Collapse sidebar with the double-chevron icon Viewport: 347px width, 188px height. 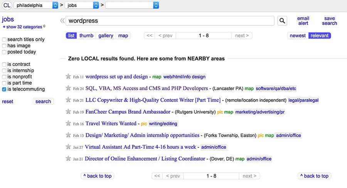(62, 21)
